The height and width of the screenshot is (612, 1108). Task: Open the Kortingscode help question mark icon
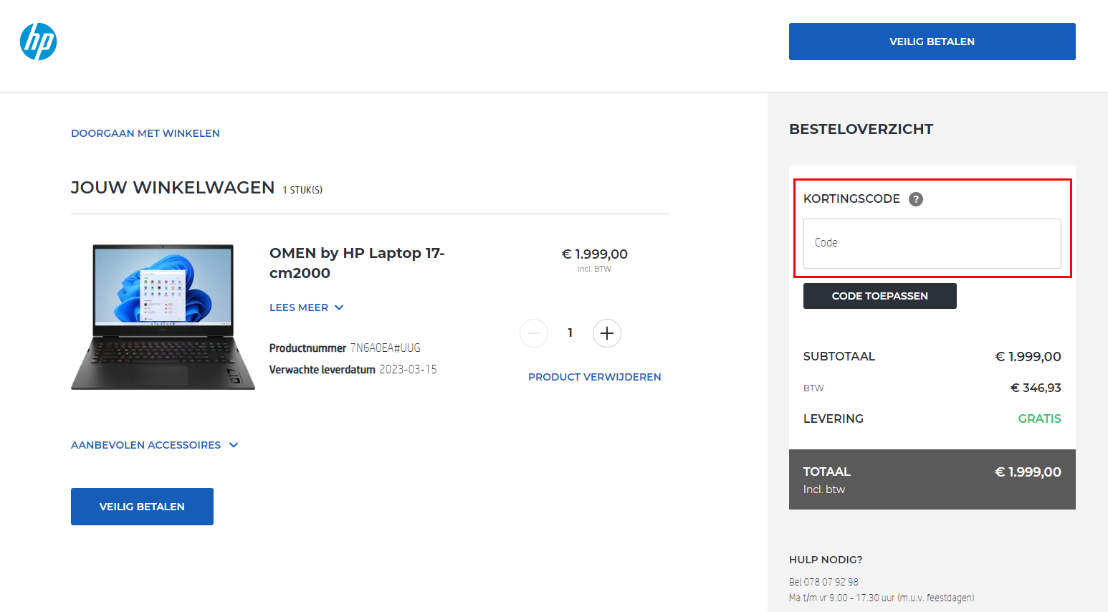[916, 199]
